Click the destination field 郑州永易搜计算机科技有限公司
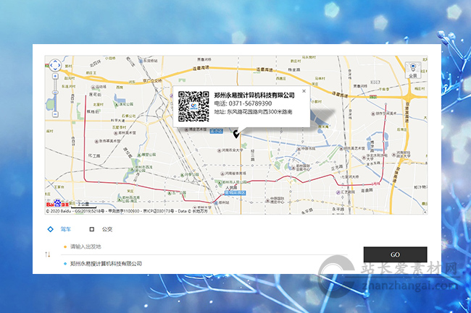This screenshot has width=471, height=313. click(204, 264)
